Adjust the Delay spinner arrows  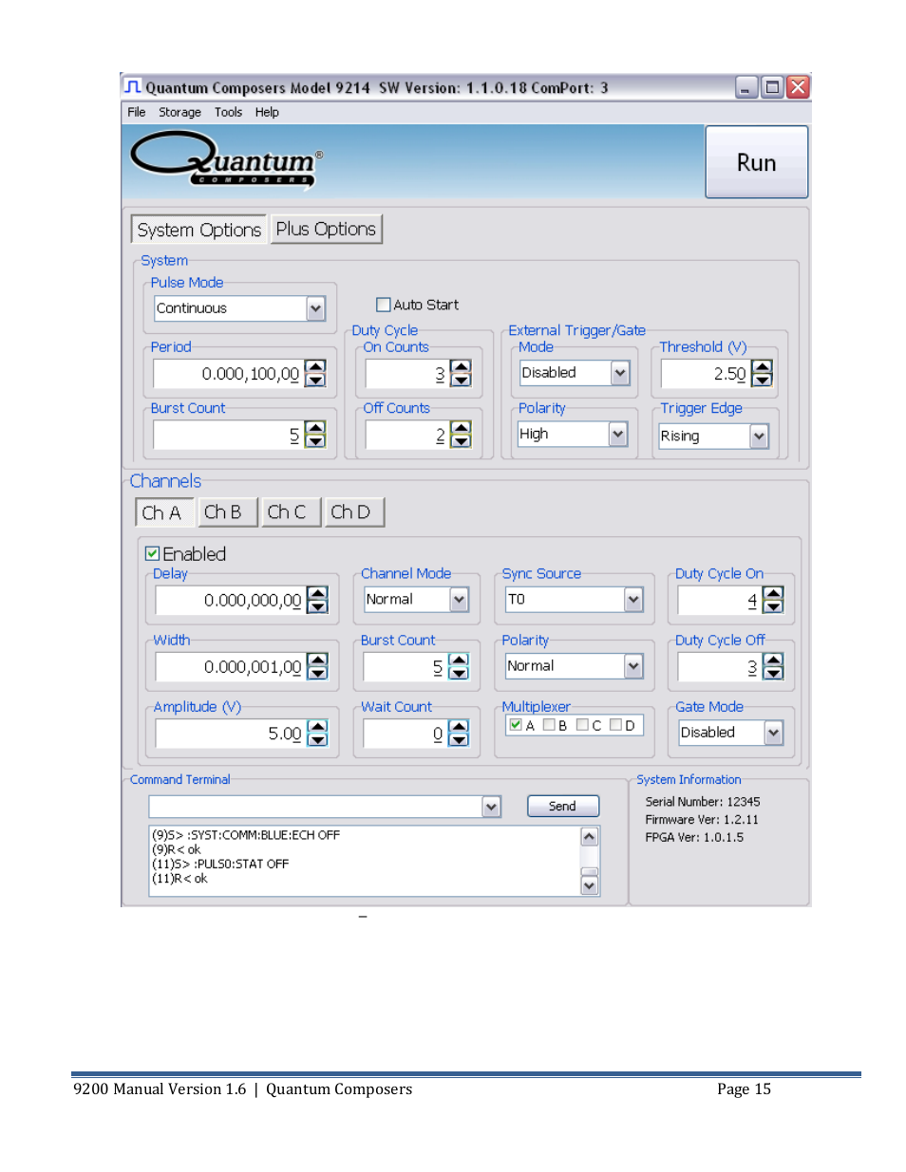tap(318, 600)
